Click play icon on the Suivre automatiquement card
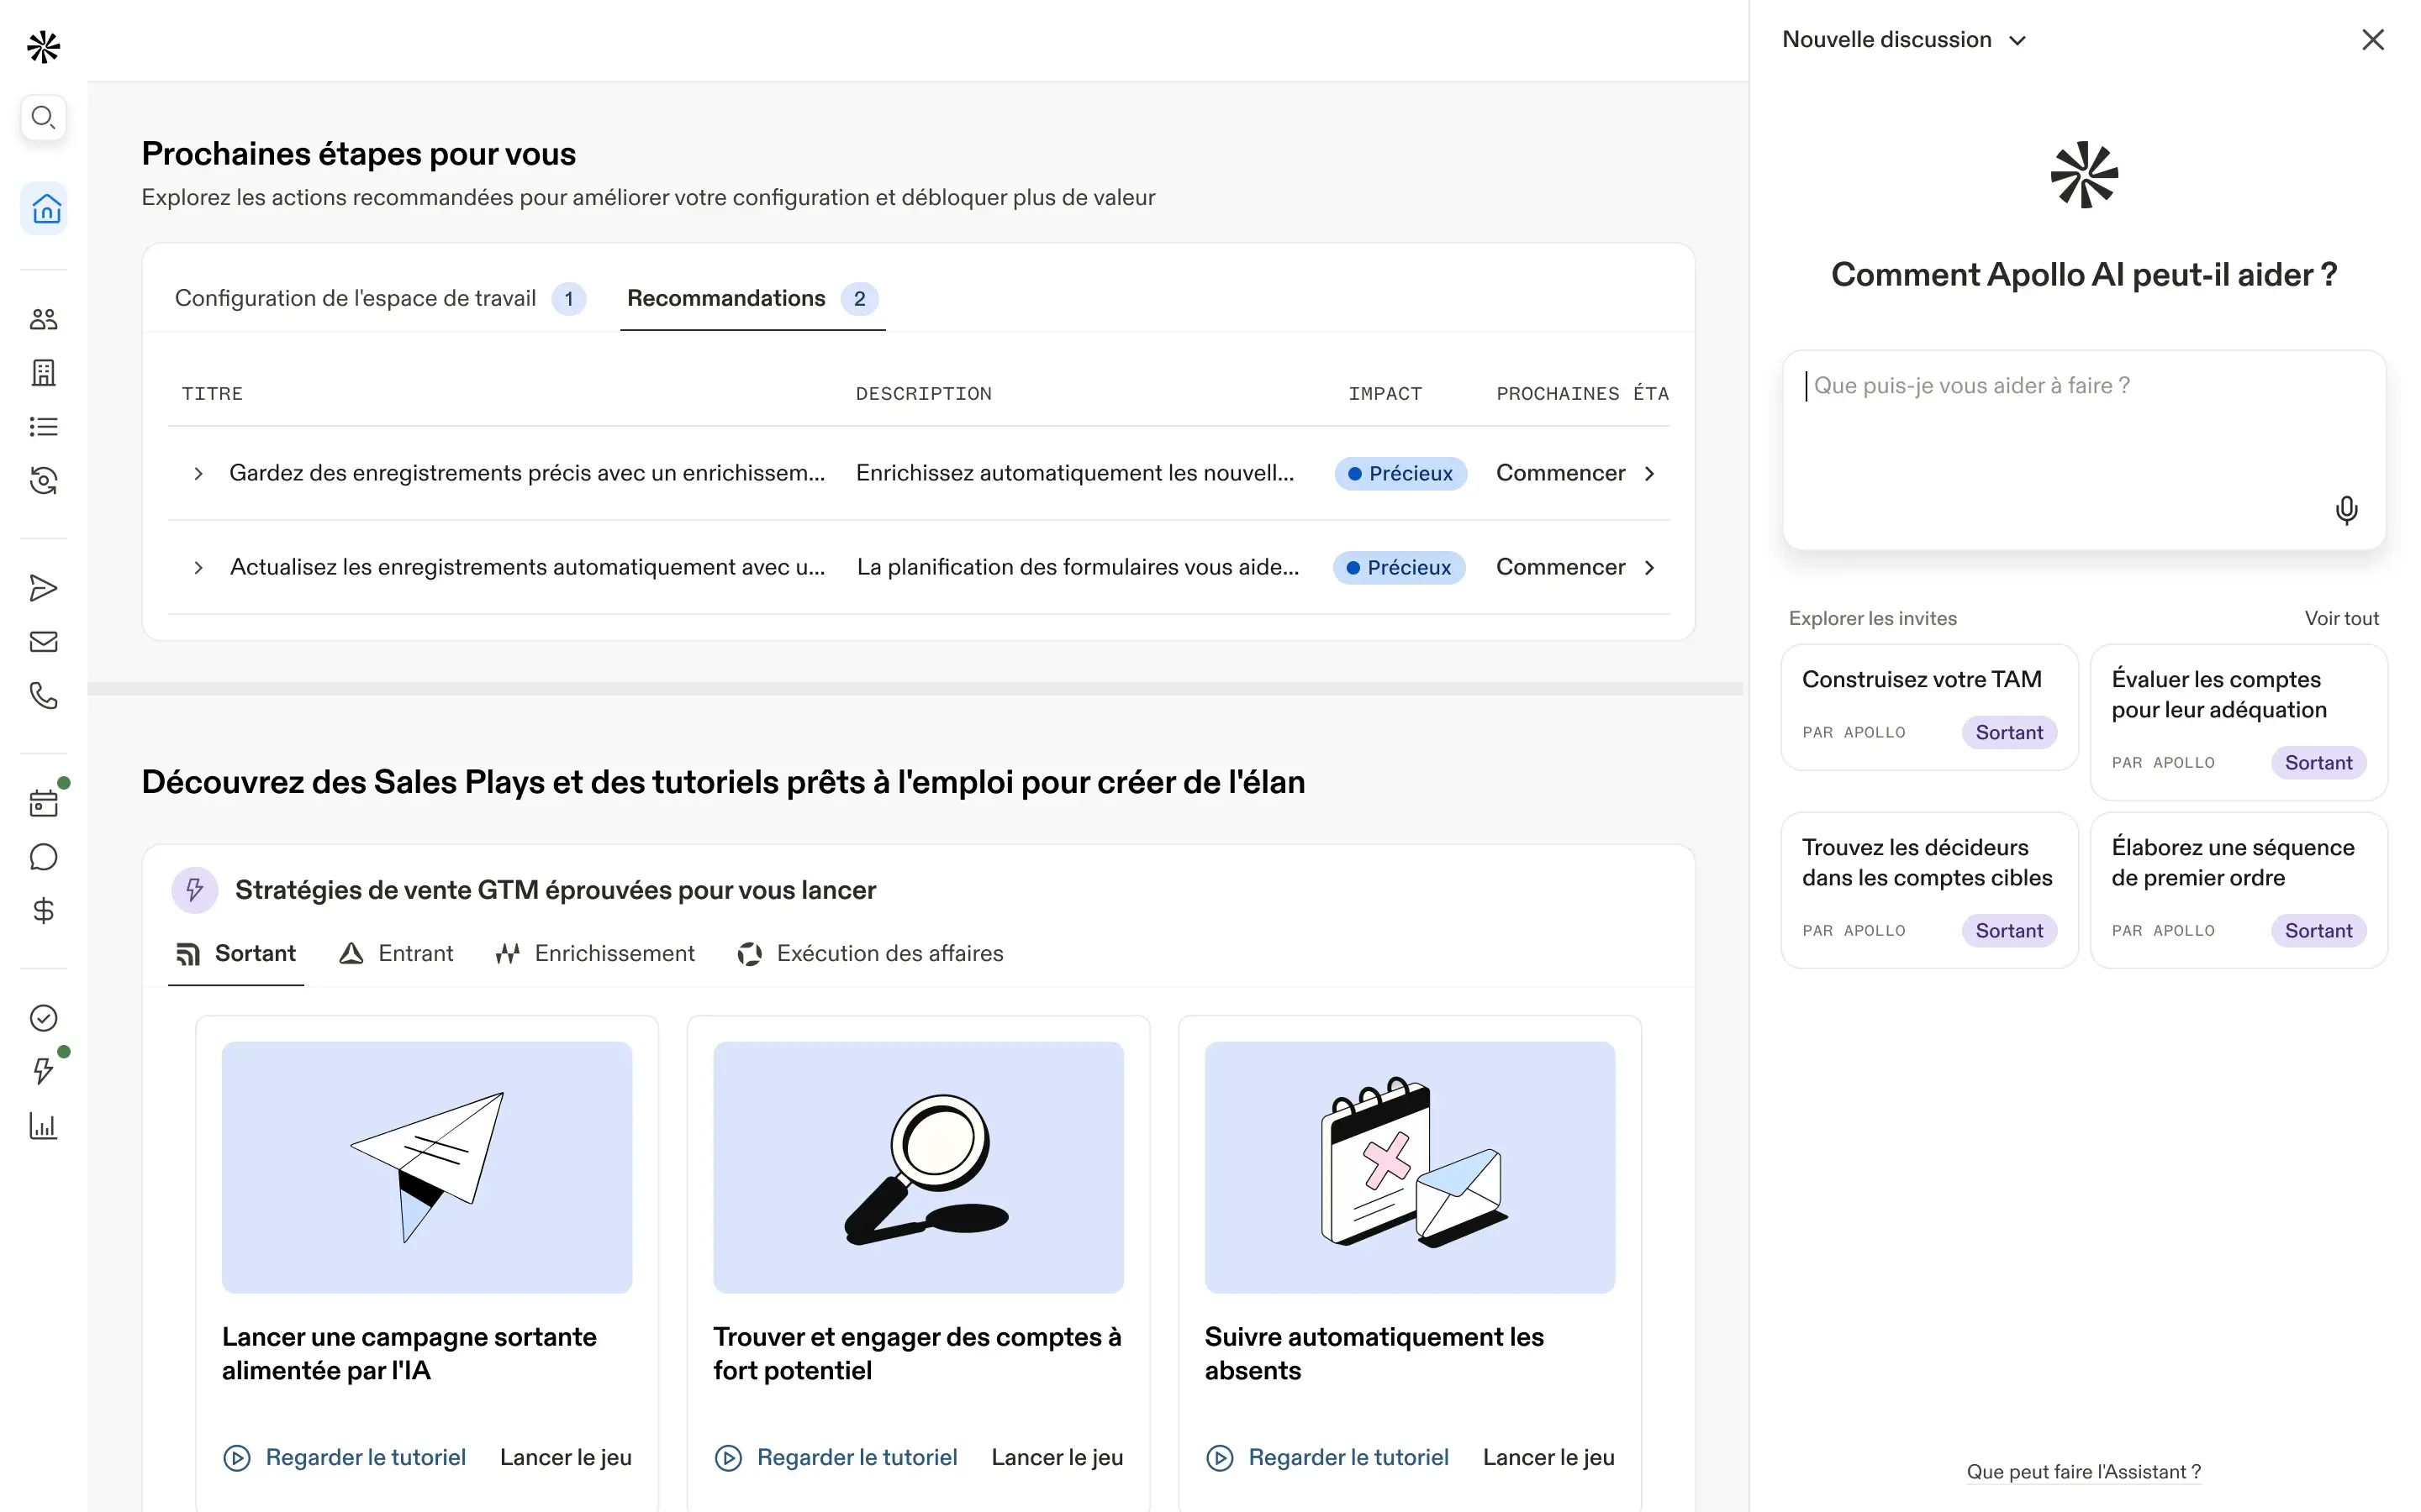Viewport: 2421px width, 1512px height. pyautogui.click(x=1220, y=1458)
